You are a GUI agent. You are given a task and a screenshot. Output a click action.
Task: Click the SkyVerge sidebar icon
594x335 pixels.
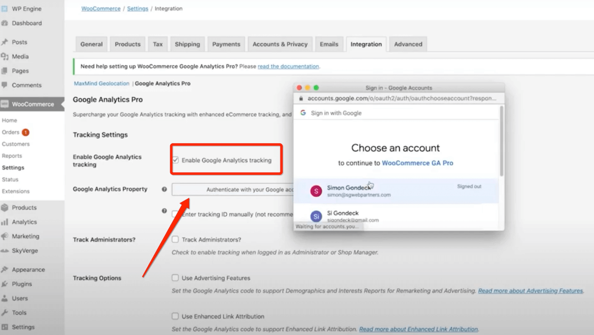5,251
